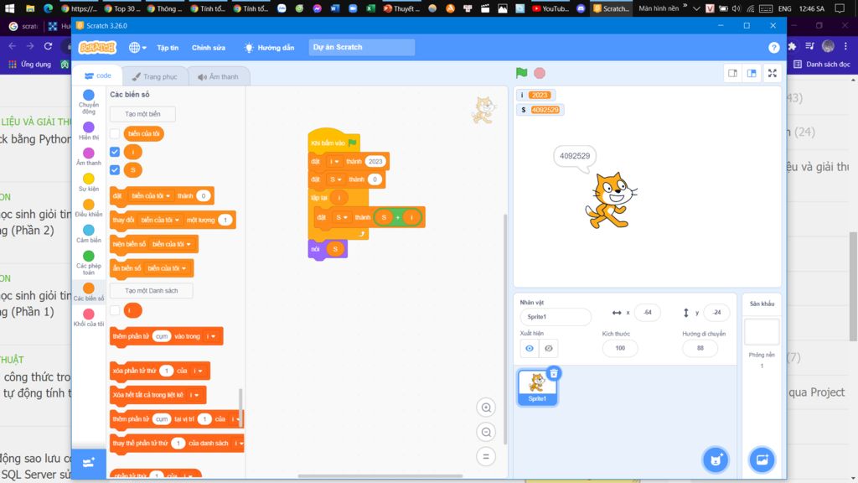Open the globe language menu

pos(137,48)
